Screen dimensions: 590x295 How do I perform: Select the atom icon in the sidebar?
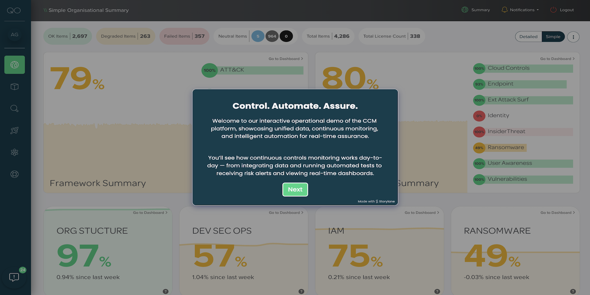point(15,152)
